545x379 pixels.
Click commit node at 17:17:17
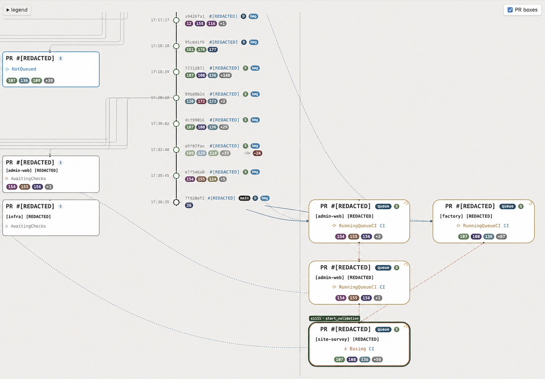click(176, 20)
